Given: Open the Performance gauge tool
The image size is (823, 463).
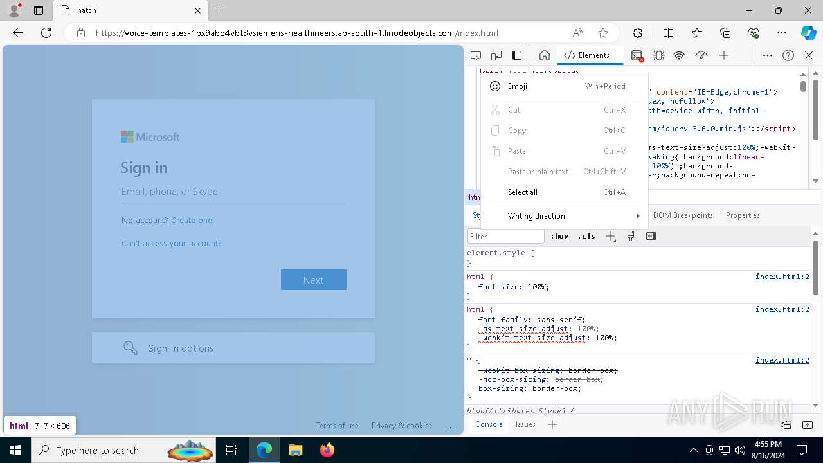Looking at the screenshot, I should (x=701, y=55).
